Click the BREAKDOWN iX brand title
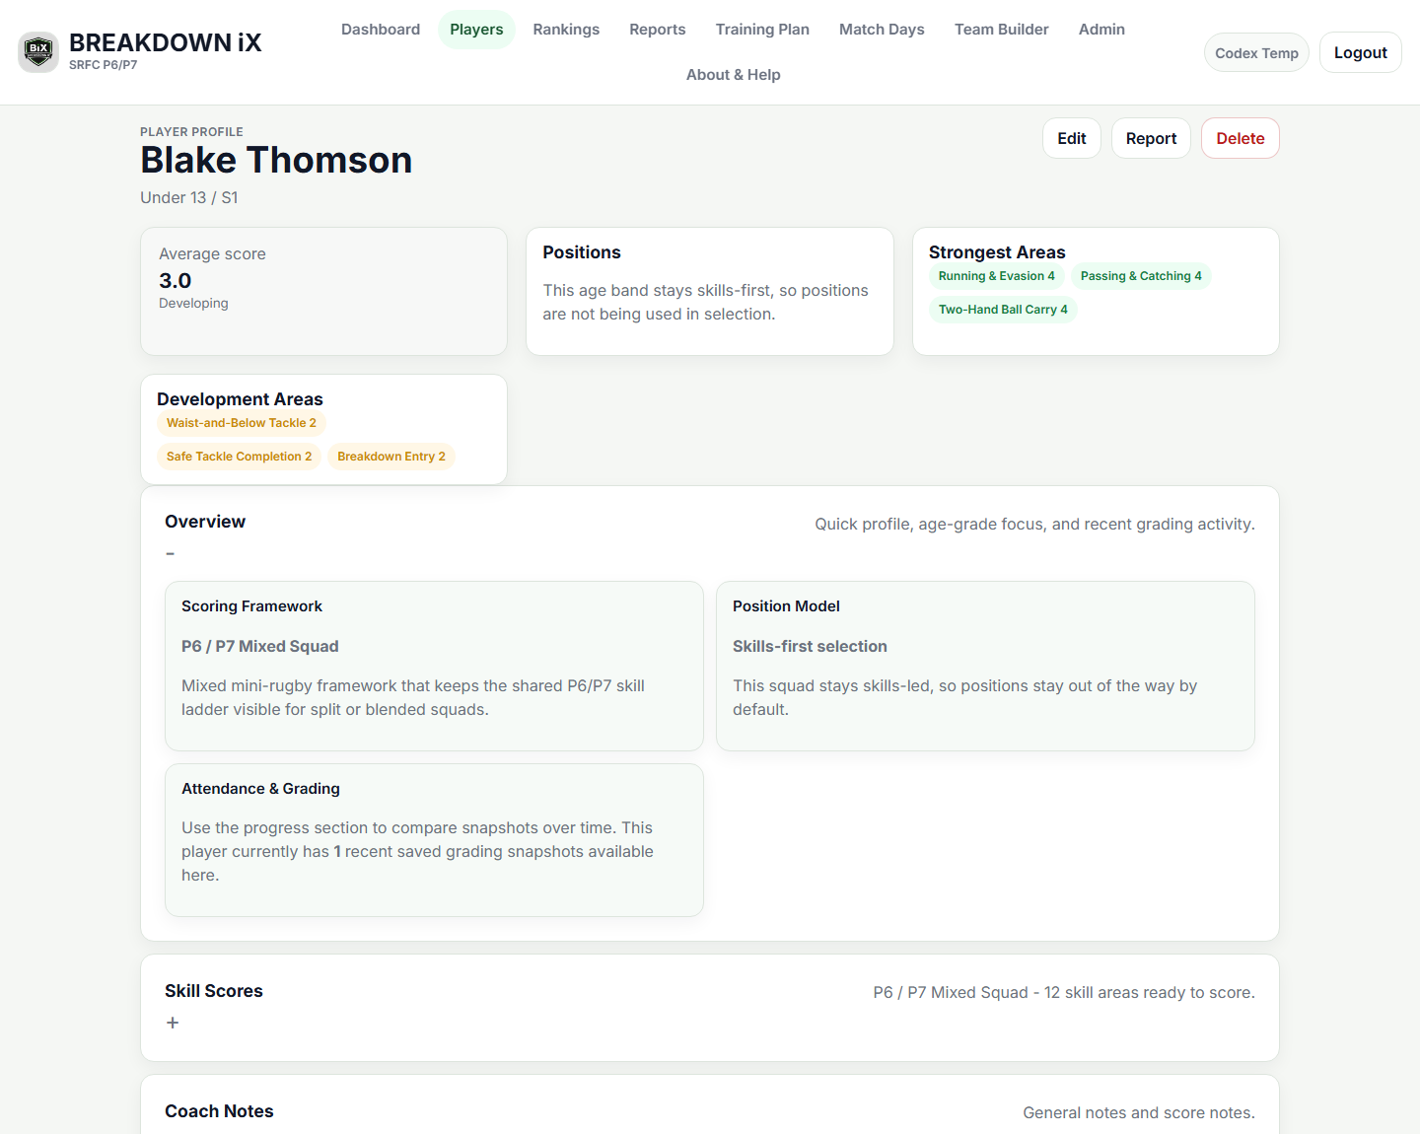 [x=166, y=43]
